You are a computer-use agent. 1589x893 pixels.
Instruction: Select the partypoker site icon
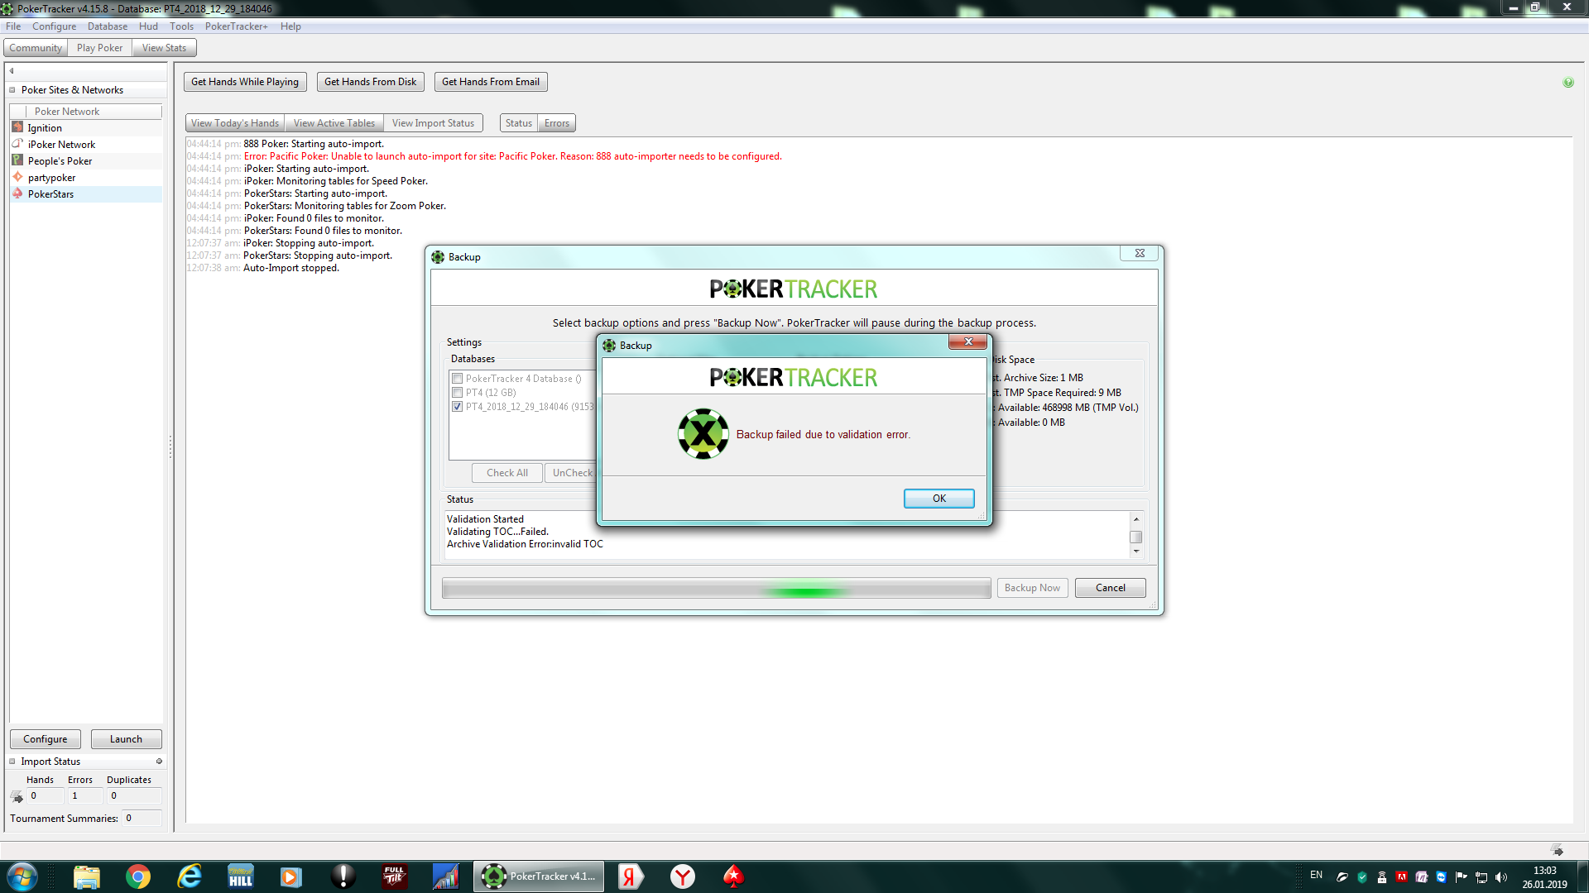pyautogui.click(x=17, y=177)
